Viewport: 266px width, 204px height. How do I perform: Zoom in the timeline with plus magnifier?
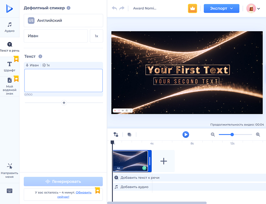[258, 134]
